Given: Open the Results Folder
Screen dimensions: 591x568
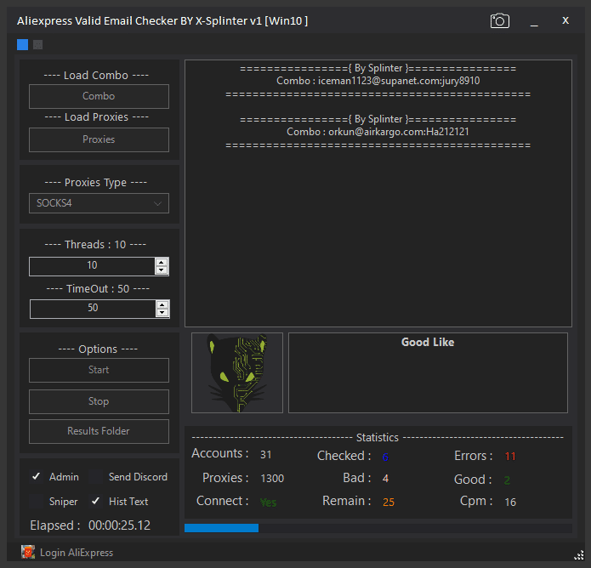Looking at the screenshot, I should [x=99, y=431].
